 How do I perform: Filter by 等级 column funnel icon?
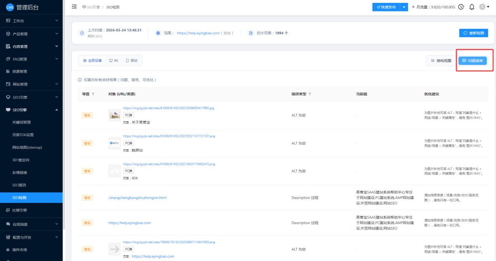pos(93,94)
